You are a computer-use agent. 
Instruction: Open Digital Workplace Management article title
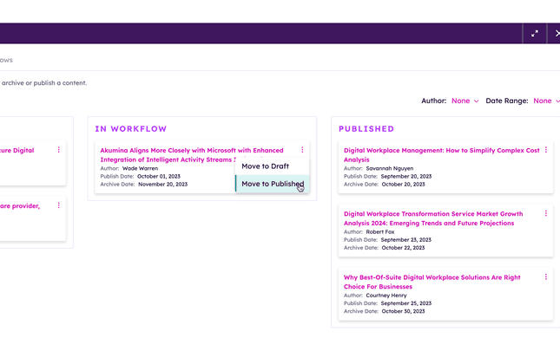click(441, 155)
